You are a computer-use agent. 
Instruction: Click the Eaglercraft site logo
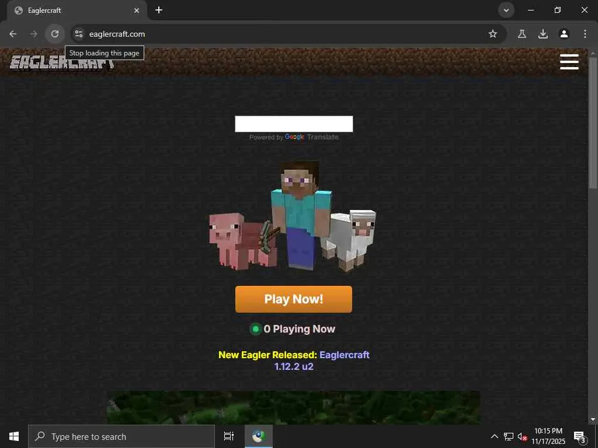(x=62, y=63)
